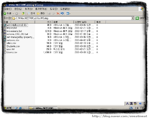Click the blue Undo arrow icon
149x122 pixels.
click(62, 14)
